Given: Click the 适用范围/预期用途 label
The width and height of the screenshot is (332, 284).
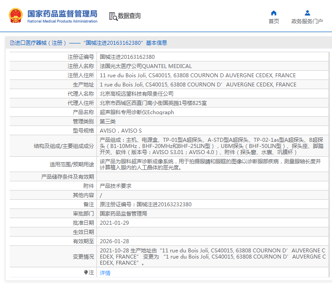Looking at the screenshot, I should click(x=72, y=165).
